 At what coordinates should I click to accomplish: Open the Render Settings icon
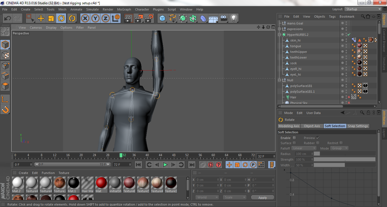click(x=149, y=18)
